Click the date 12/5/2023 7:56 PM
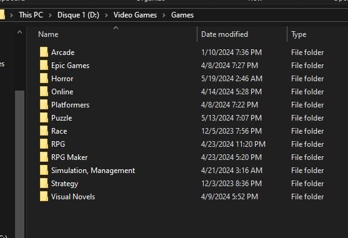348x238 pixels. pyautogui.click(x=231, y=131)
